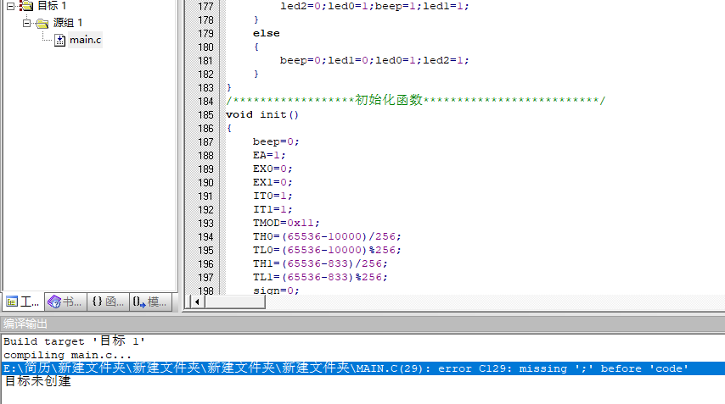
Task: Click line number 194 in the gutter
Action: pos(204,236)
